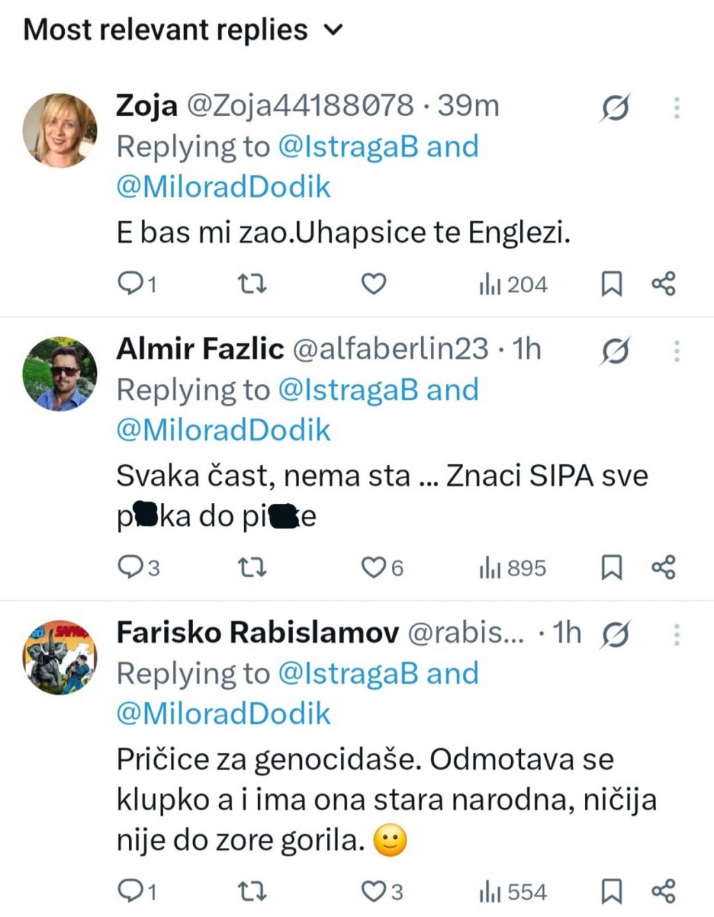Image resolution: width=714 pixels, height=917 pixels.
Task: Like Zoja's reply with the heart icon
Action: point(374,284)
